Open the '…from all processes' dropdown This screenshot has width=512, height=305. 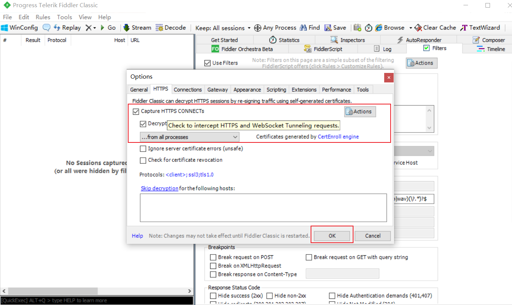click(x=190, y=137)
